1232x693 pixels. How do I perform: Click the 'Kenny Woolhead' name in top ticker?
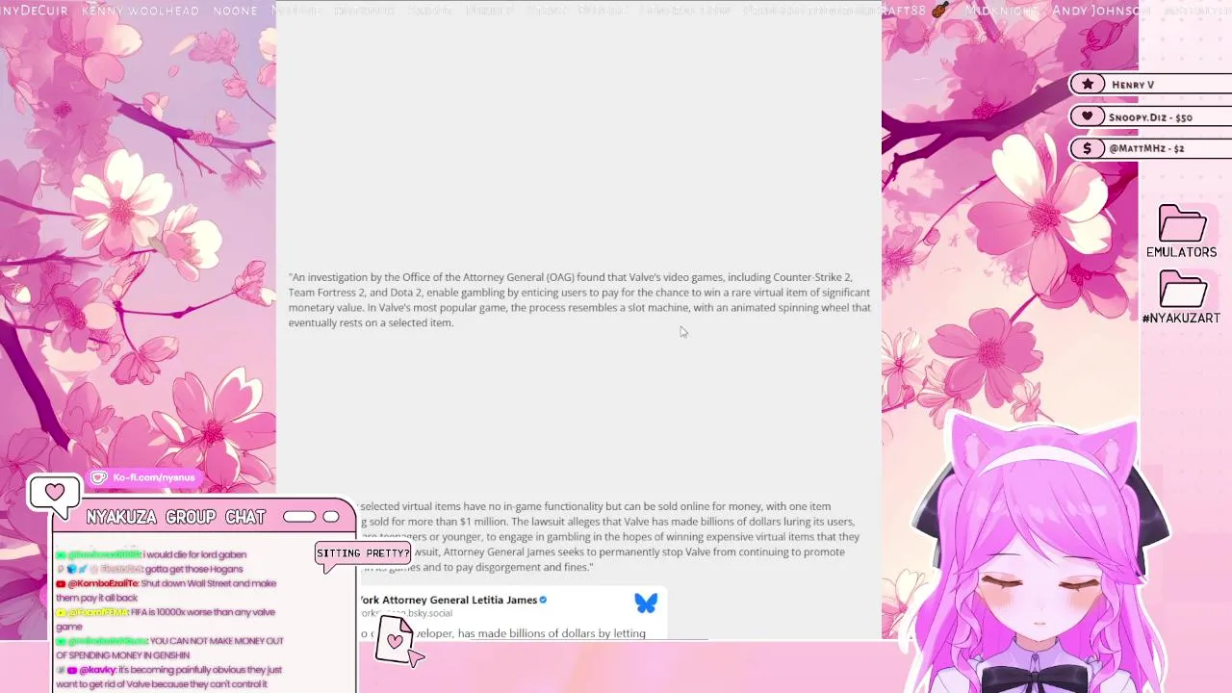[x=141, y=11]
